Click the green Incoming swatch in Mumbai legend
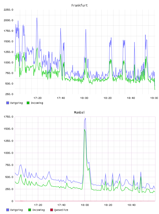Screen dimensions: 159x214 coord(30,210)
